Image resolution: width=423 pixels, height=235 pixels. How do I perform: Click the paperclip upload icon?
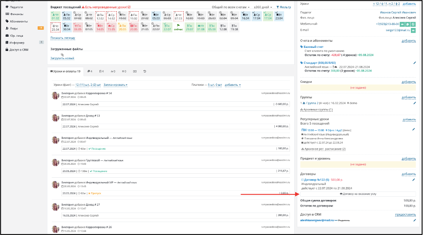coord(62,55)
